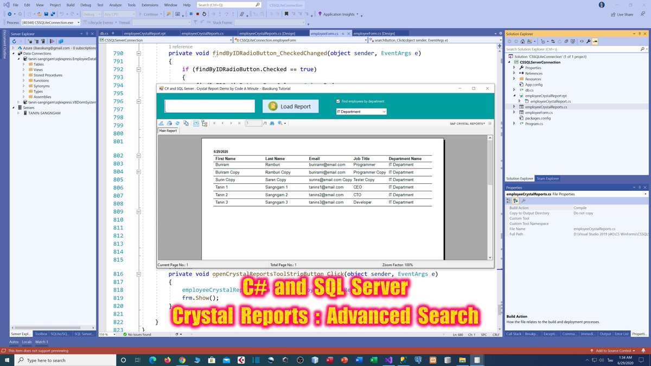Click the Properties wrench icon in Solution Explorer
651x366 pixels.
click(588, 41)
